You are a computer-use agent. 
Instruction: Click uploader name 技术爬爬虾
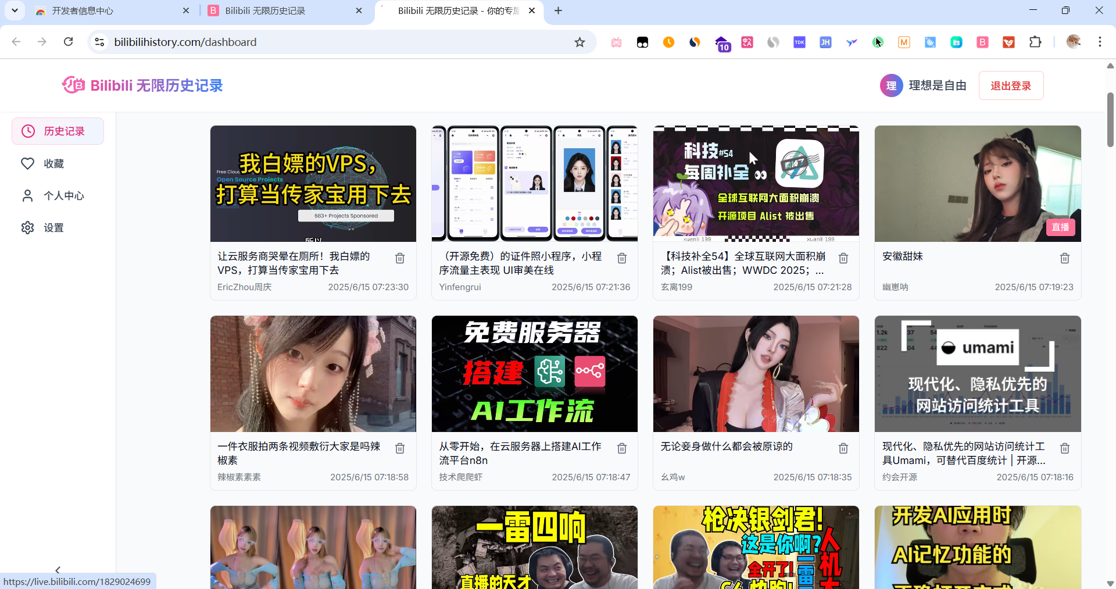pos(460,477)
